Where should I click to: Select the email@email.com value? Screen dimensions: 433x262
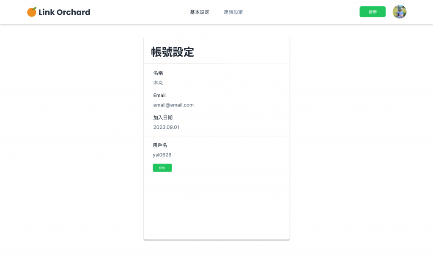tap(173, 105)
